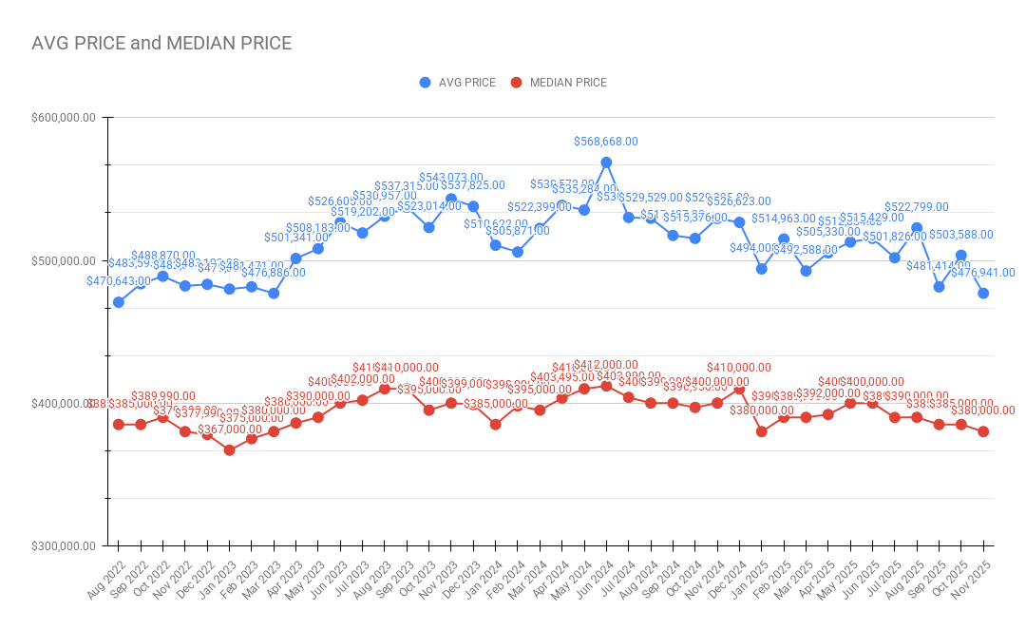Select the $476,941.00 Nov 2025 average point
The width and height of the screenshot is (1026, 630).
(x=983, y=293)
